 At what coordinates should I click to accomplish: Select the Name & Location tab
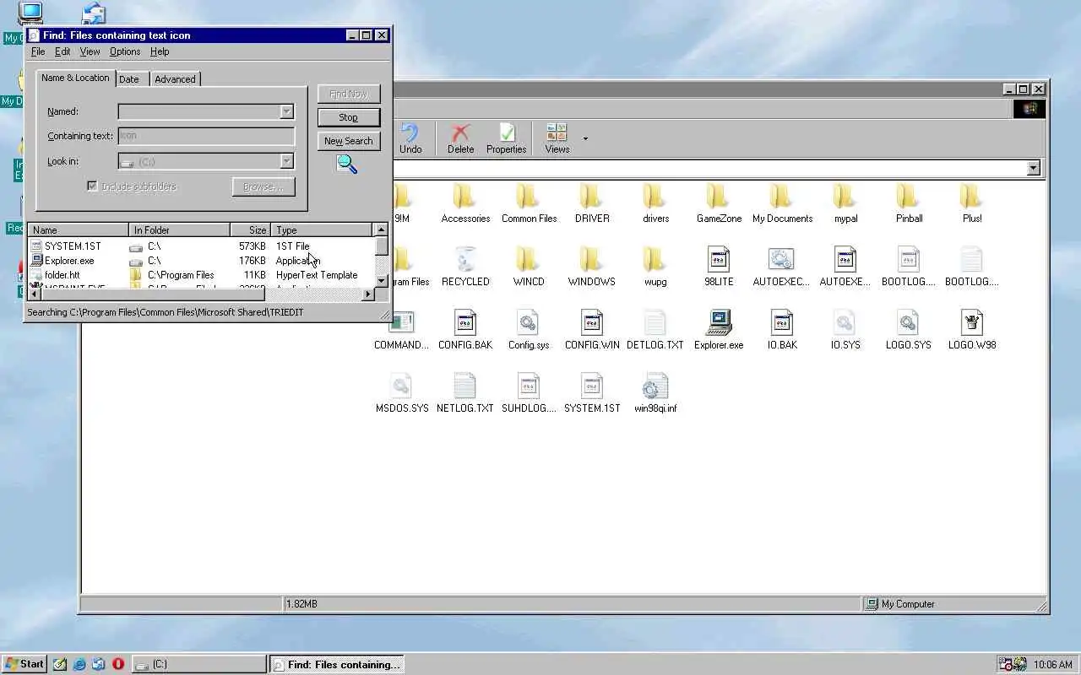pos(75,78)
